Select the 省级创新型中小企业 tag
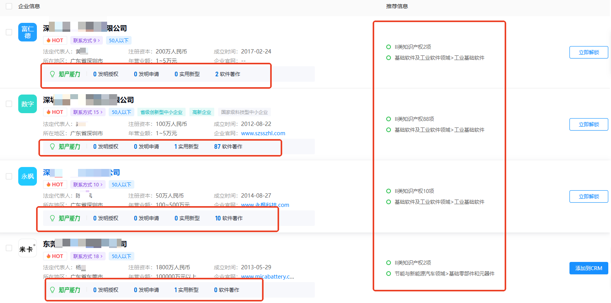Image resolution: width=611 pixels, height=303 pixels. 161,112
